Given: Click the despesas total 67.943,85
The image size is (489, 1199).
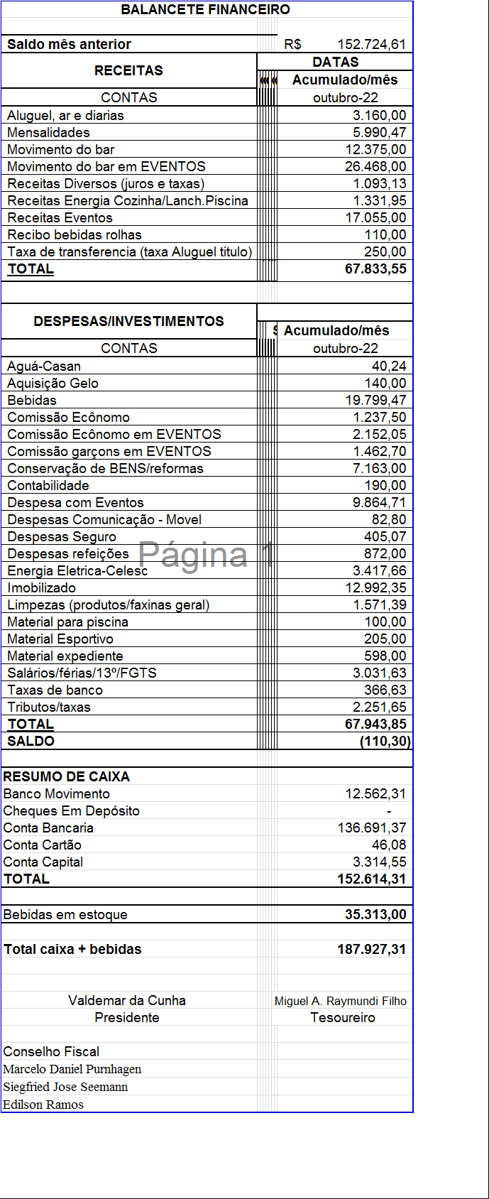Looking at the screenshot, I should tap(376, 724).
